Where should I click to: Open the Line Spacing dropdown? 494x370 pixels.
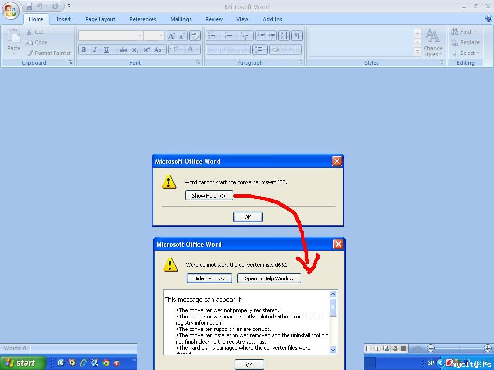click(x=260, y=50)
